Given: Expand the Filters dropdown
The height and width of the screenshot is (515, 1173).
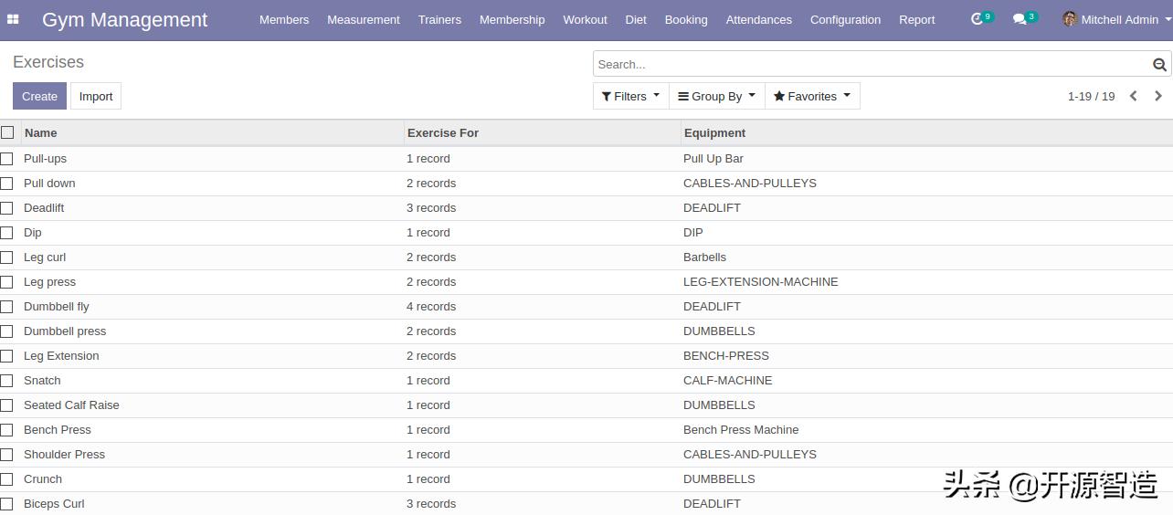Looking at the screenshot, I should [x=630, y=96].
